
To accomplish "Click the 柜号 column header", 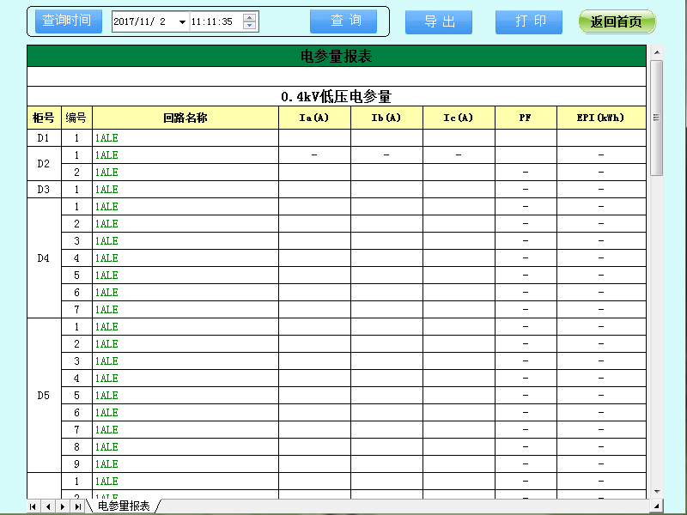I will pyautogui.click(x=44, y=118).
